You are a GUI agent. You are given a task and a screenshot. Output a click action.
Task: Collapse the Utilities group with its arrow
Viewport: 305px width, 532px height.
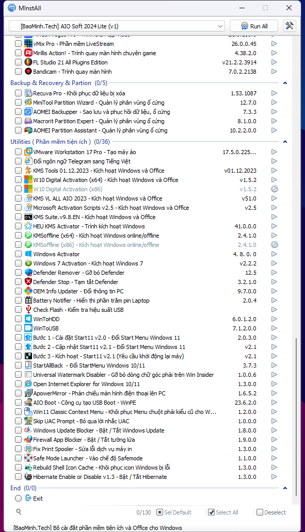click(285, 142)
